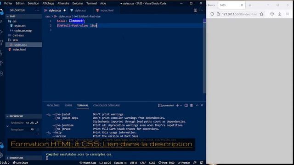
Task: Split the terminal panel
Action: click(186, 105)
